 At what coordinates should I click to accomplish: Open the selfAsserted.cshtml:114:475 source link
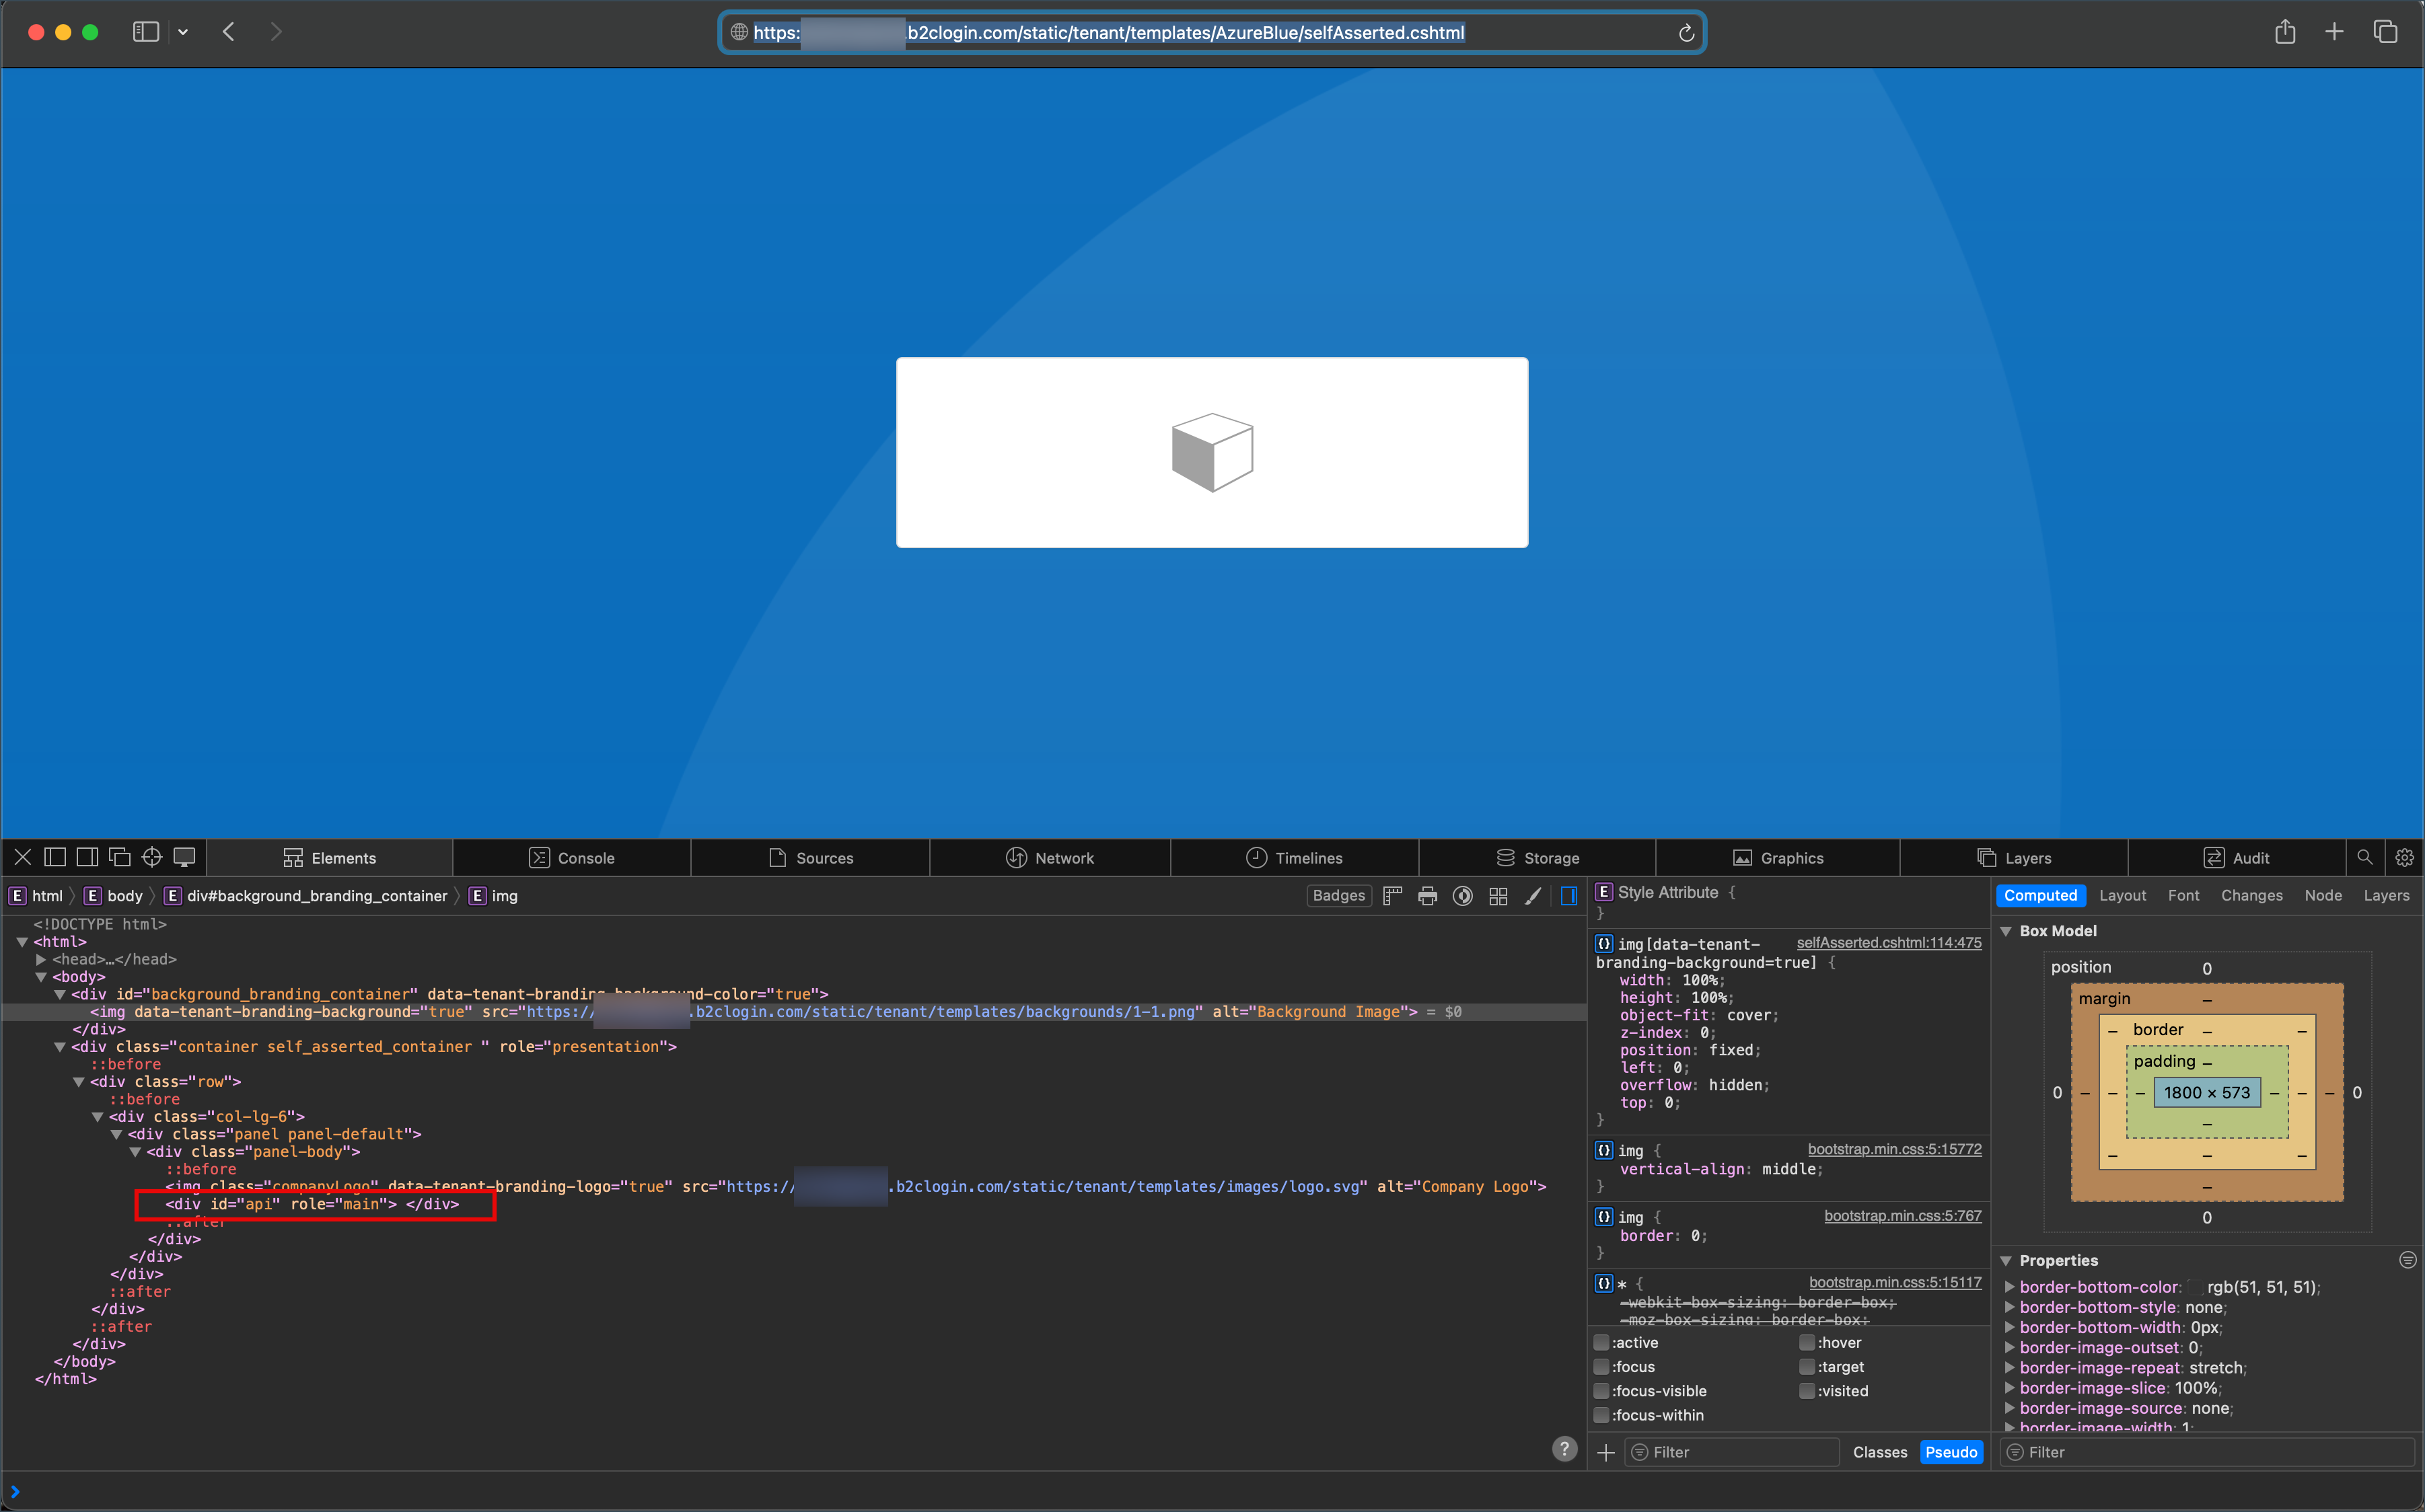(x=1888, y=943)
